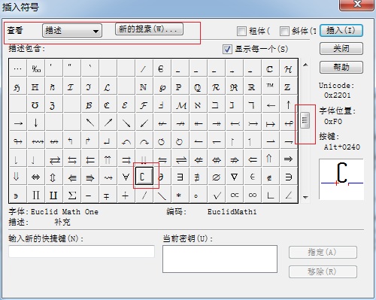Select the double-struck ℂ symbol
This screenshot has height=300, width=376.
point(270,68)
